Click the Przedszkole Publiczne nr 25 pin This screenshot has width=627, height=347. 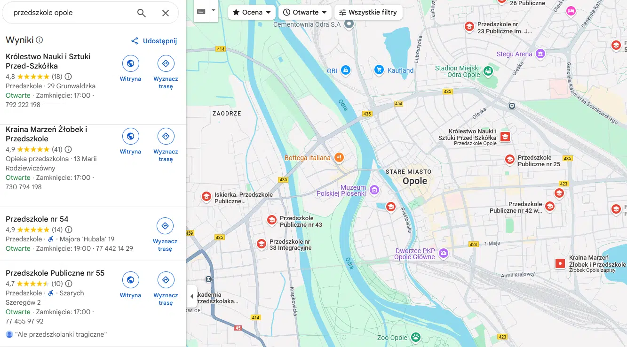pyautogui.click(x=509, y=160)
